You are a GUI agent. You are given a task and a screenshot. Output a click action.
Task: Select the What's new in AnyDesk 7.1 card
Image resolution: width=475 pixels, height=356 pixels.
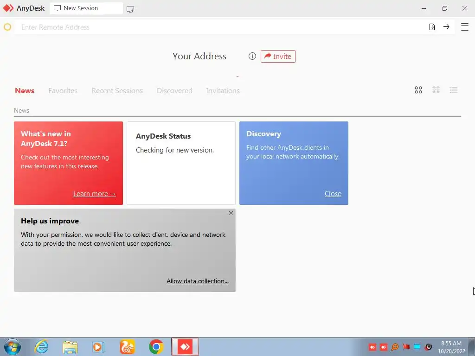[x=69, y=163]
